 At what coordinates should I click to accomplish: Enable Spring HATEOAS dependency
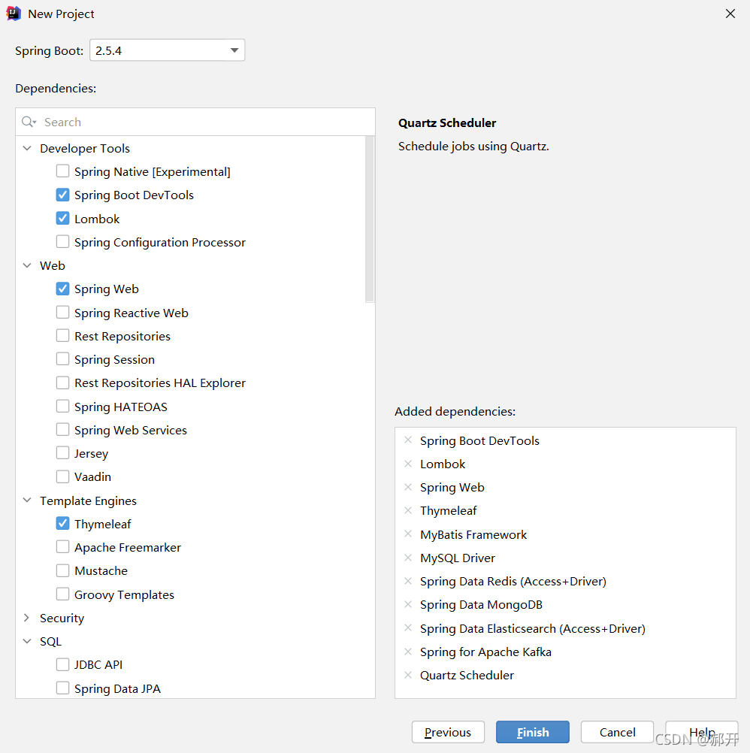[62, 407]
